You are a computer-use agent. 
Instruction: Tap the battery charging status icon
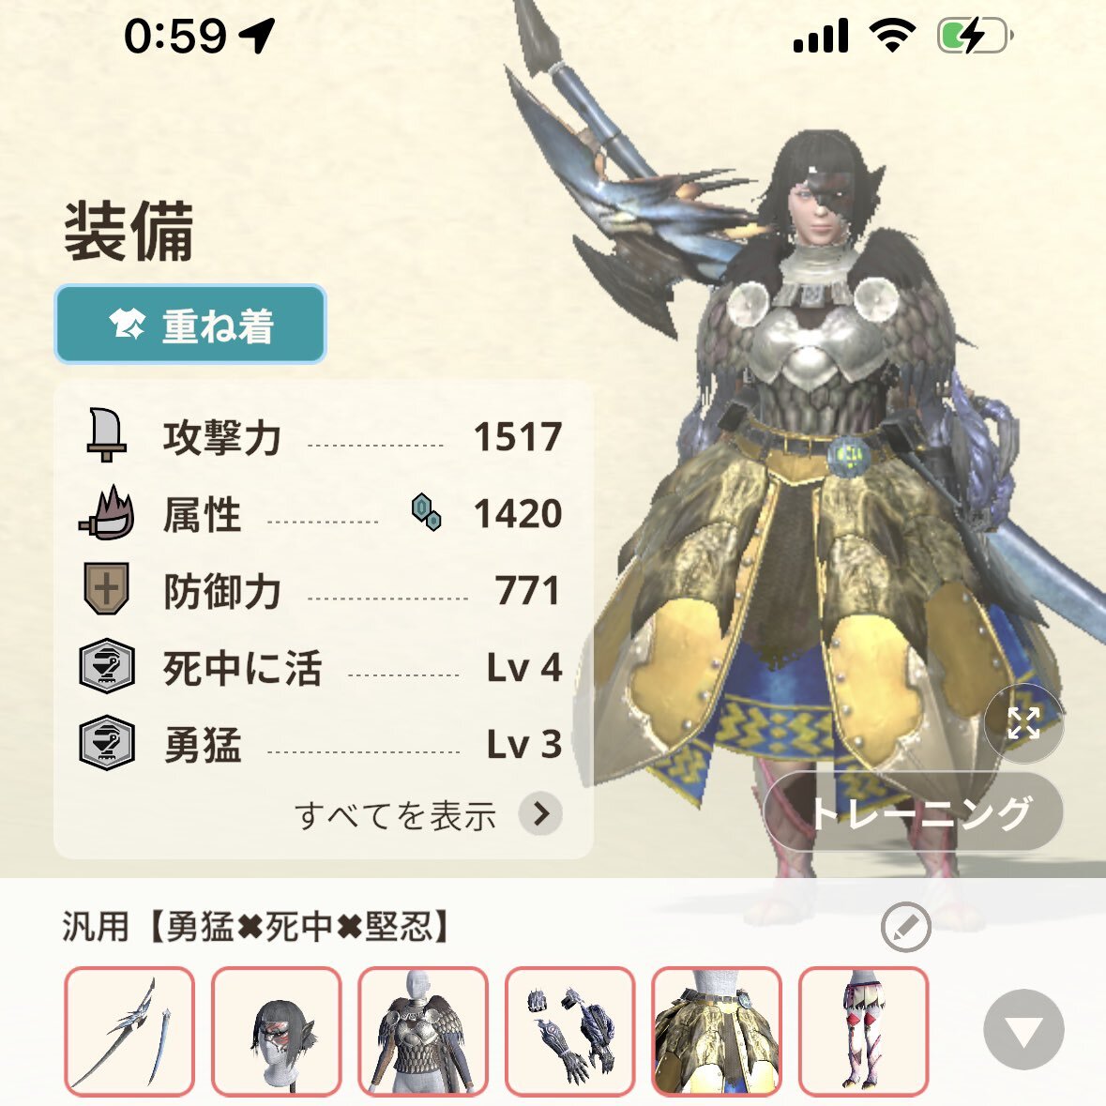tap(976, 36)
